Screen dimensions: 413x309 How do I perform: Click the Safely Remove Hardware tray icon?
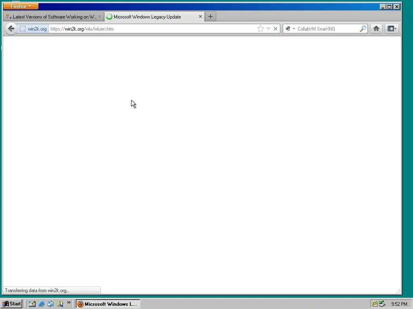pos(382,304)
